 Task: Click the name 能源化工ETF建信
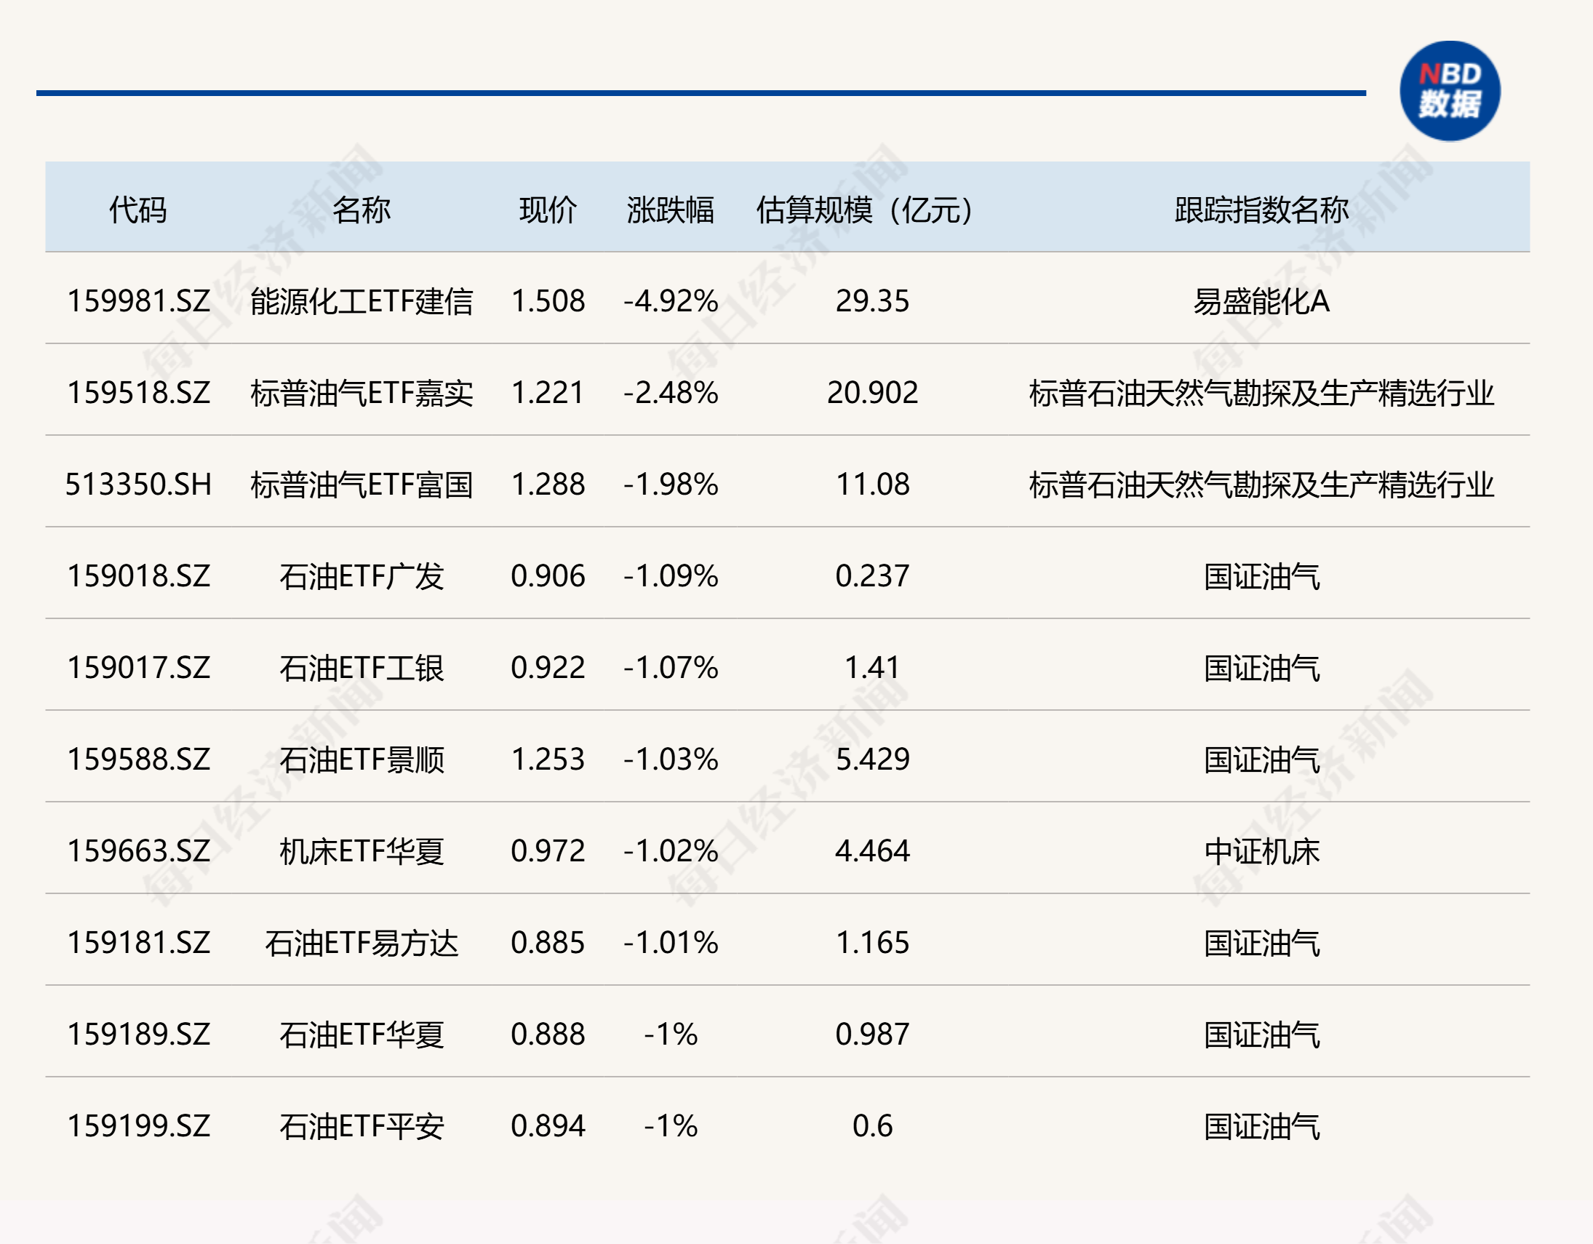(x=362, y=301)
